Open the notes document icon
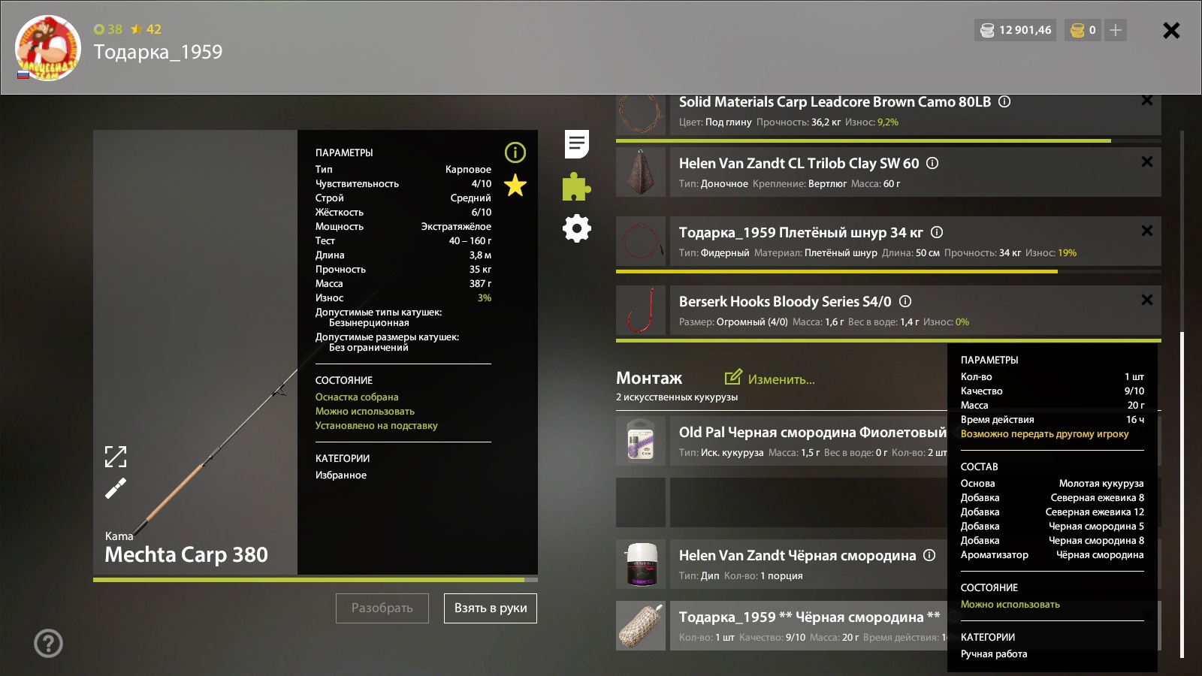1202x676 pixels. click(577, 144)
